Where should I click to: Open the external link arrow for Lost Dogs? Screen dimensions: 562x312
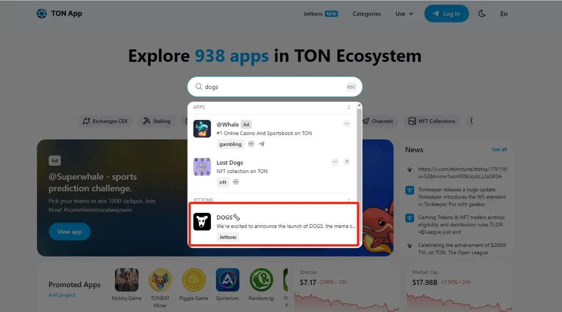pos(346,162)
